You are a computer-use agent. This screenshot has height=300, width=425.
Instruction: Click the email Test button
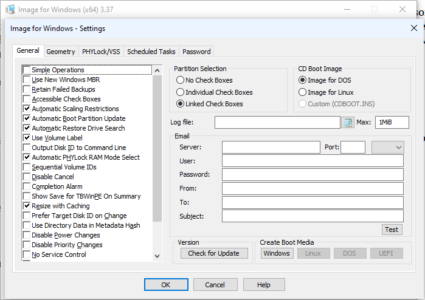point(392,230)
